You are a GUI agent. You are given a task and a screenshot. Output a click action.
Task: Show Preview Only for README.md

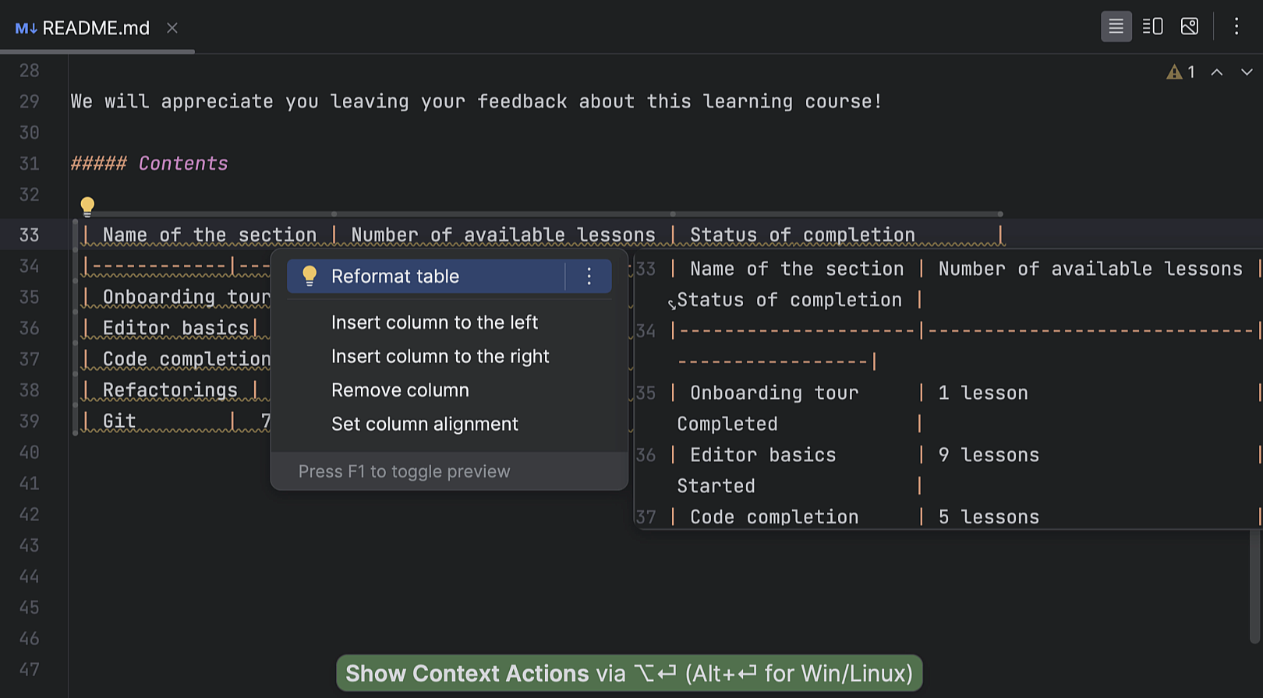pos(1189,26)
